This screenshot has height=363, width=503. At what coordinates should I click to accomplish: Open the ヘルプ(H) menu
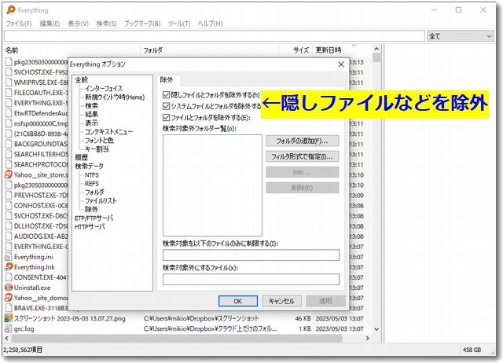210,24
